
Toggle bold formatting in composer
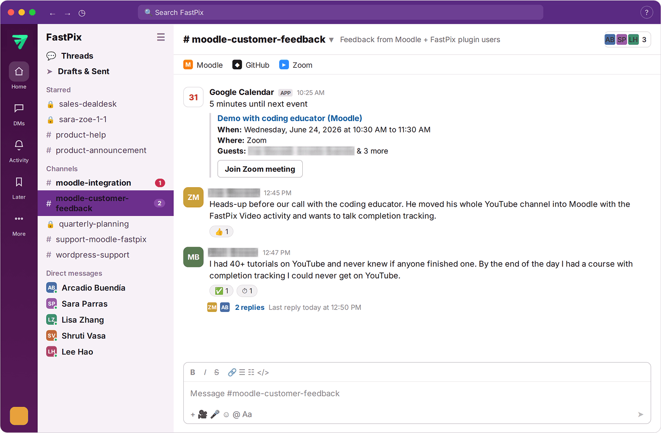coord(193,372)
